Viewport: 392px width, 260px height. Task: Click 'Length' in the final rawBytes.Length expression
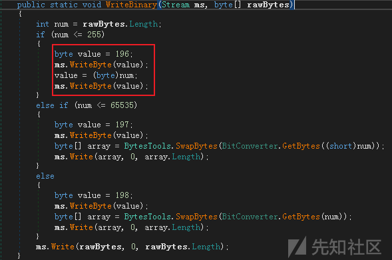coord(206,247)
